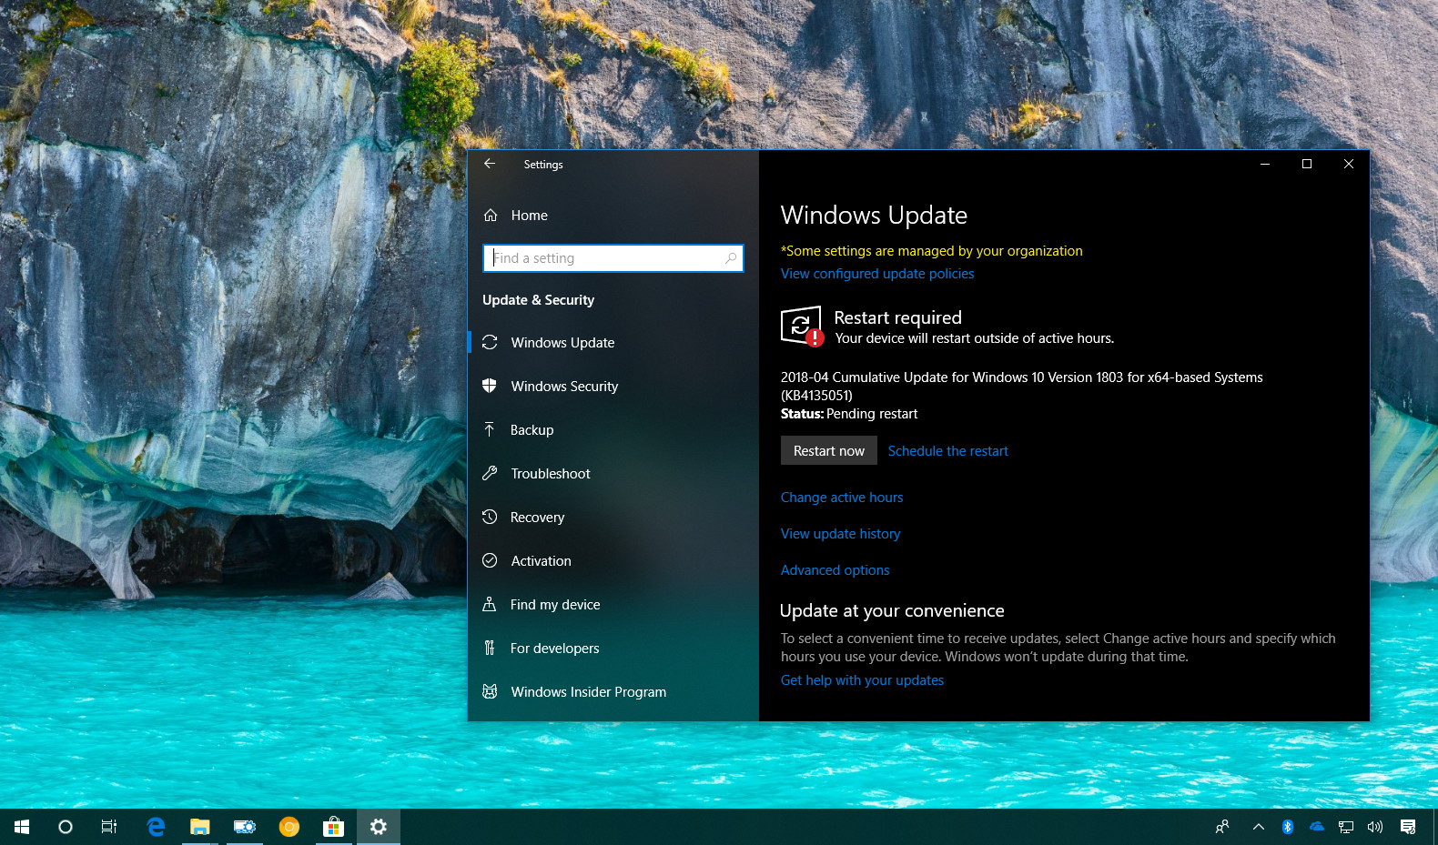Click the Backup upload arrow icon

(490, 429)
